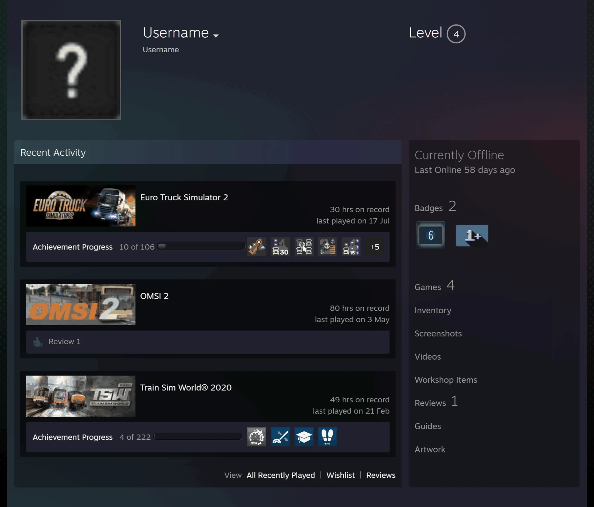Select the truck 30 achievement icon
The image size is (594, 507).
(x=280, y=247)
